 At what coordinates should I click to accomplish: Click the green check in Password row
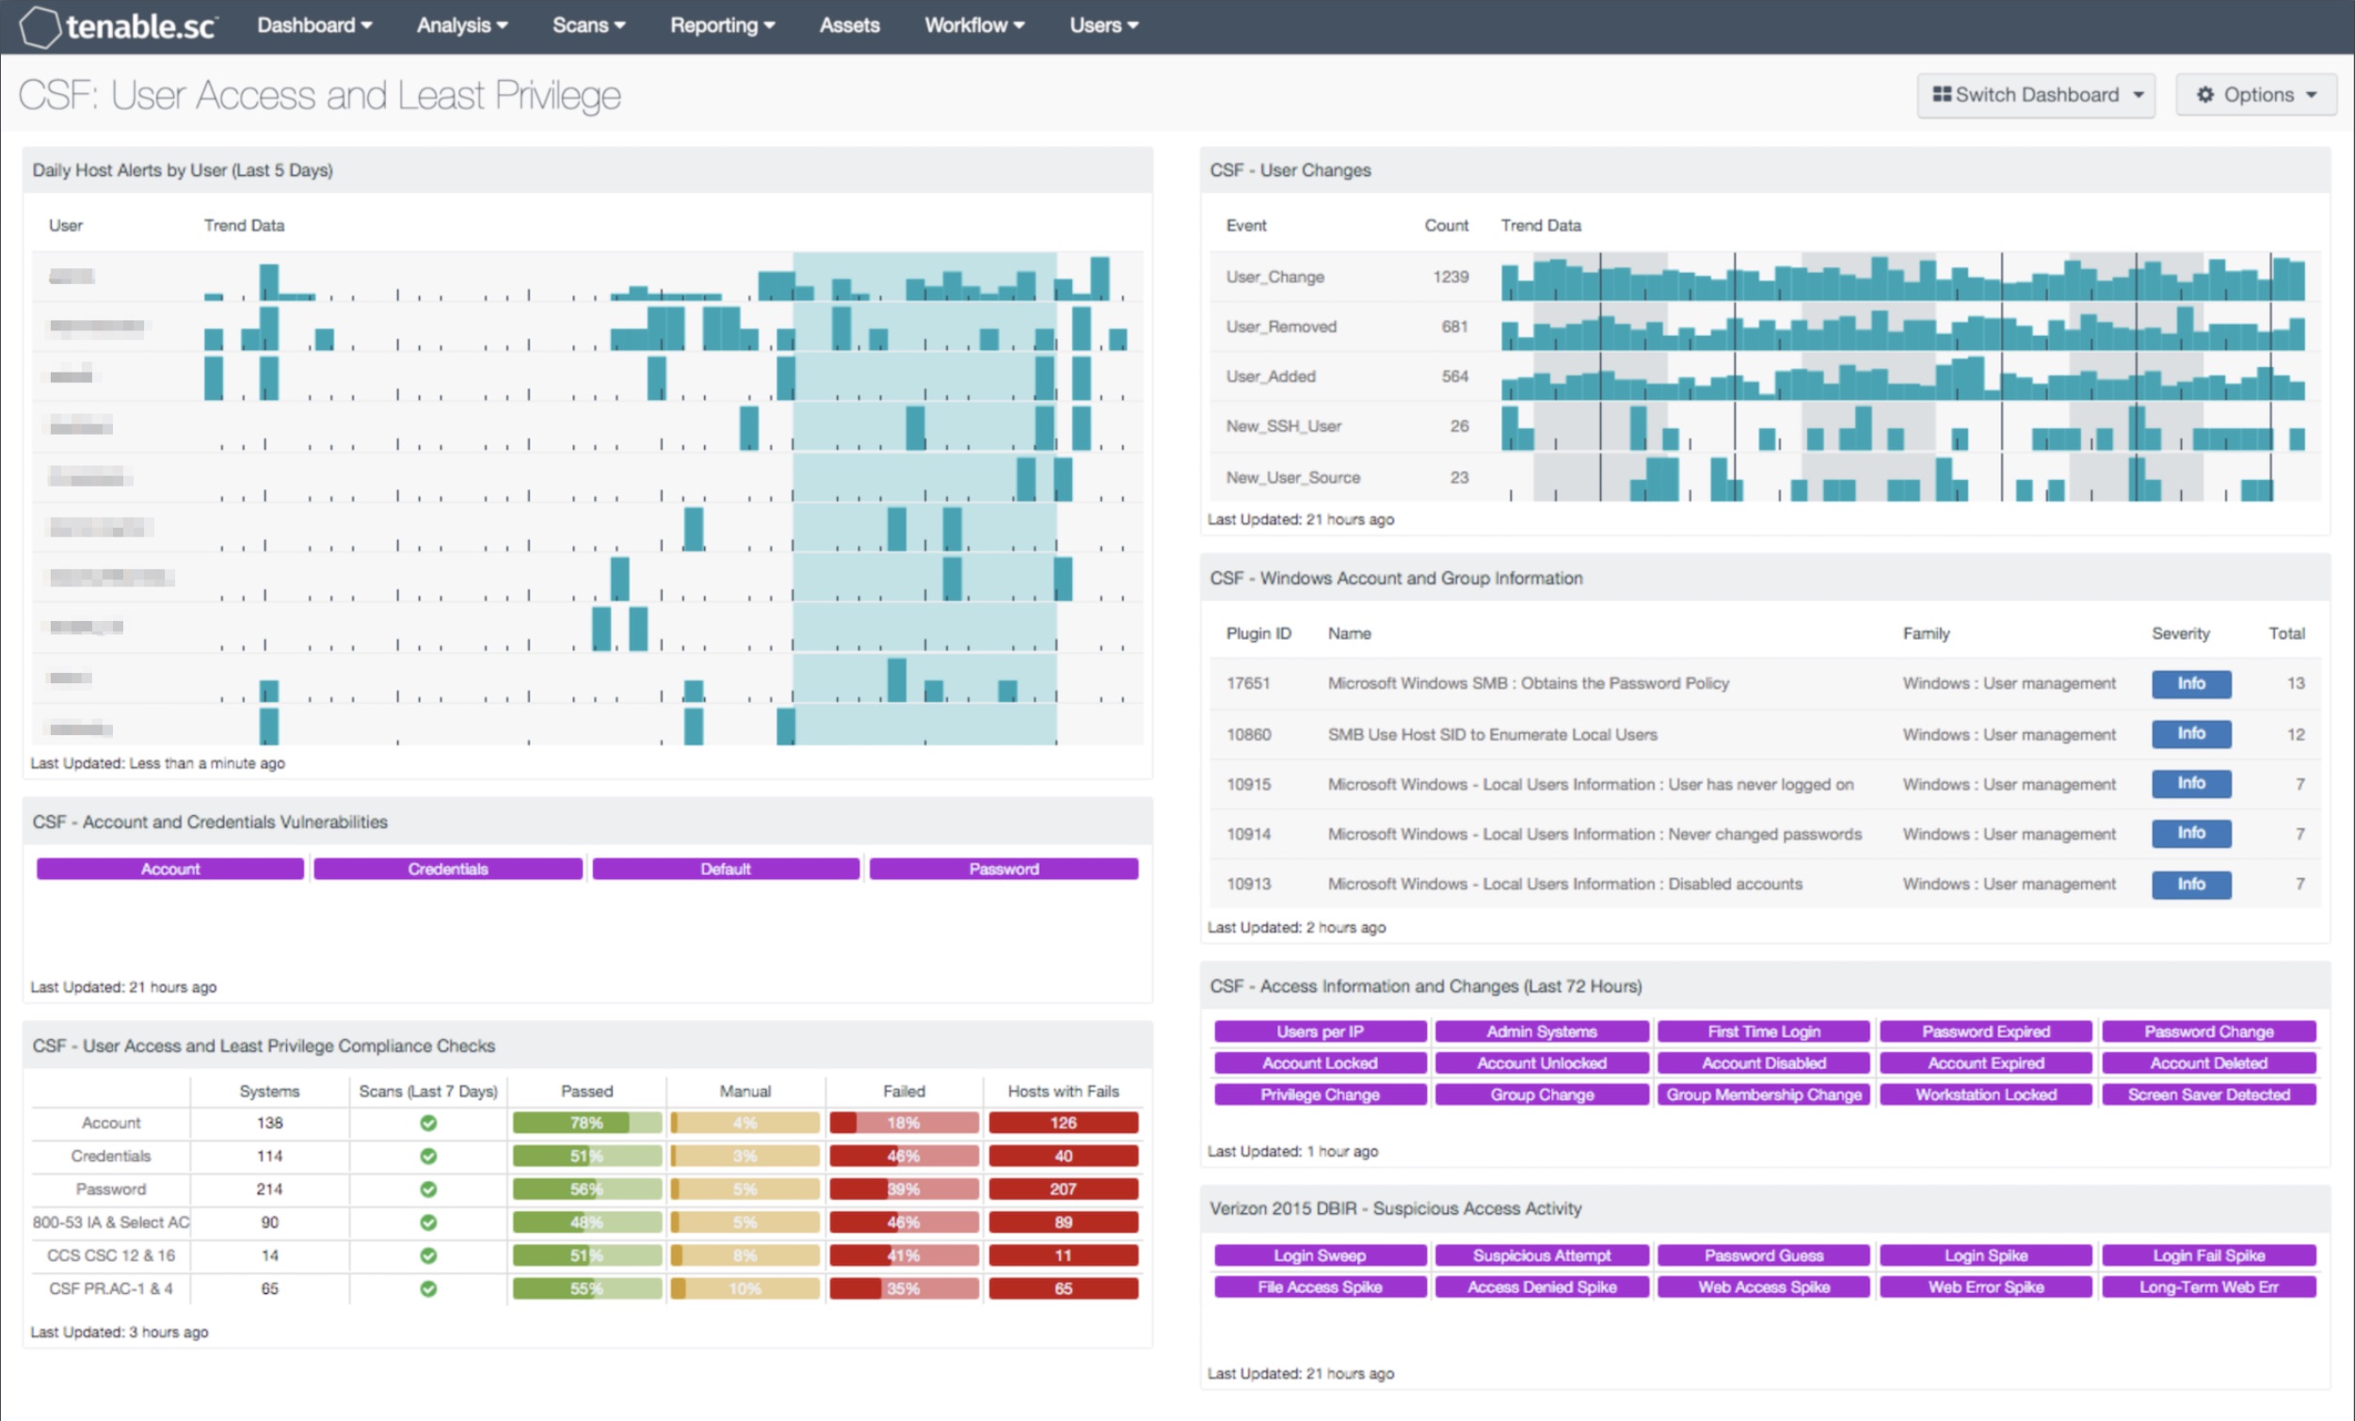(x=428, y=1189)
